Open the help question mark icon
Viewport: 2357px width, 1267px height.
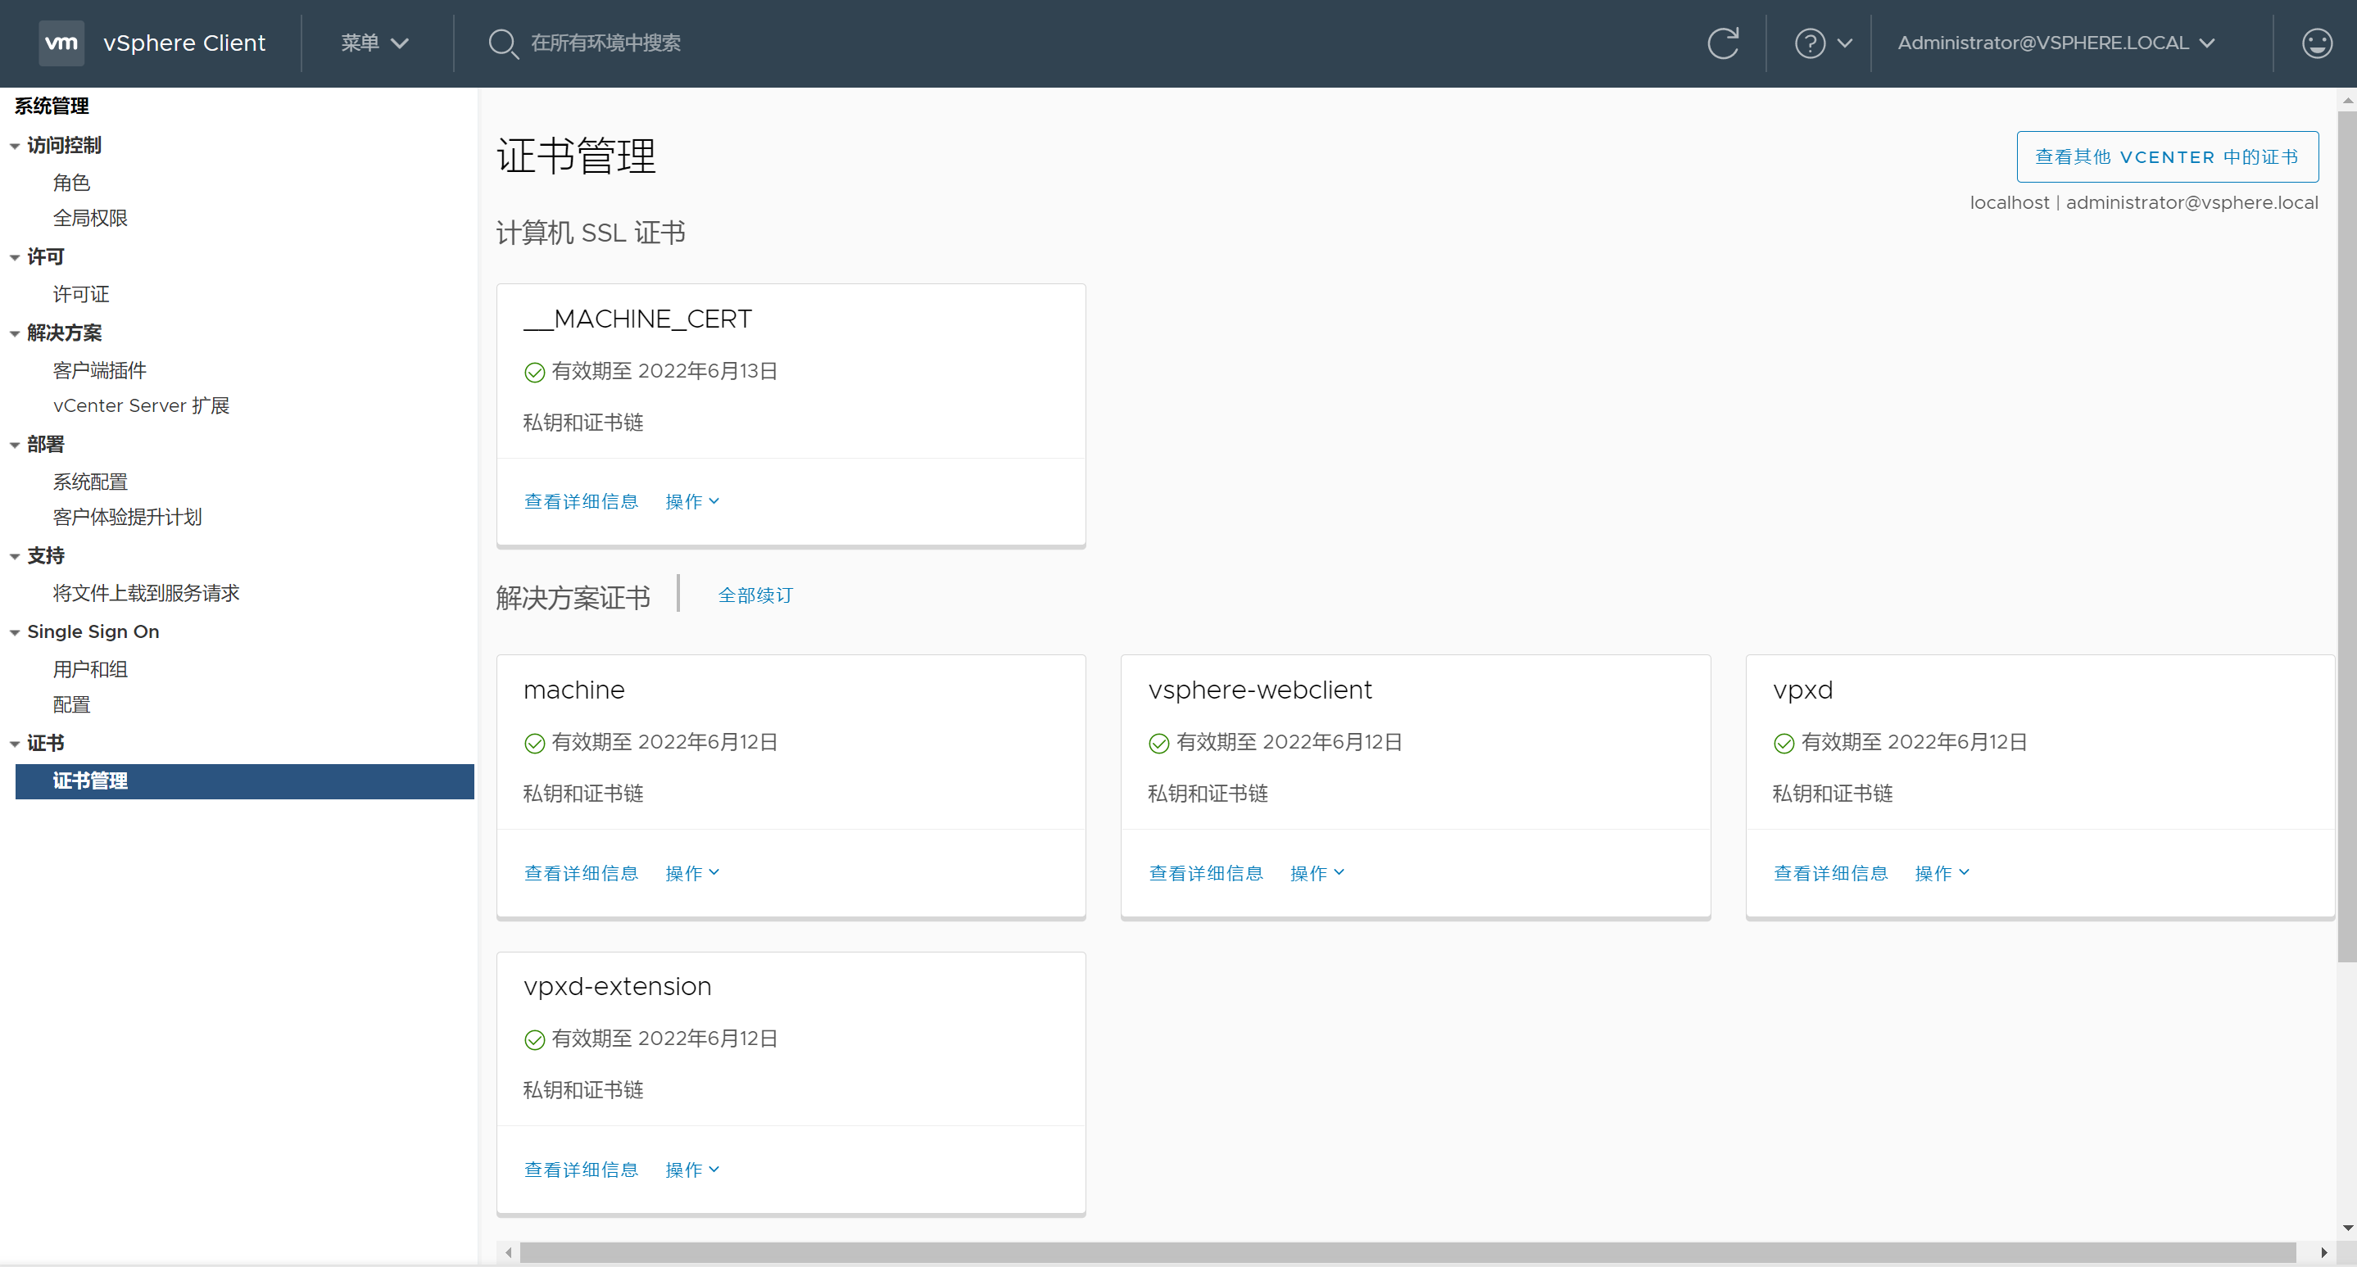click(1810, 43)
